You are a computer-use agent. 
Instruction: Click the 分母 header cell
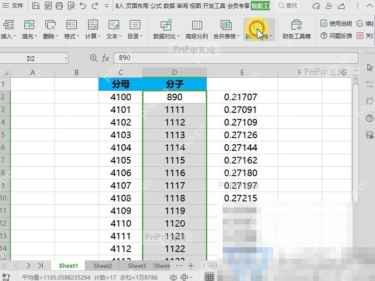[121, 84]
